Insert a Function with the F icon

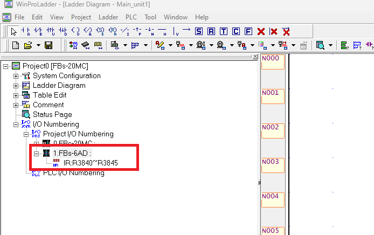[248, 31]
